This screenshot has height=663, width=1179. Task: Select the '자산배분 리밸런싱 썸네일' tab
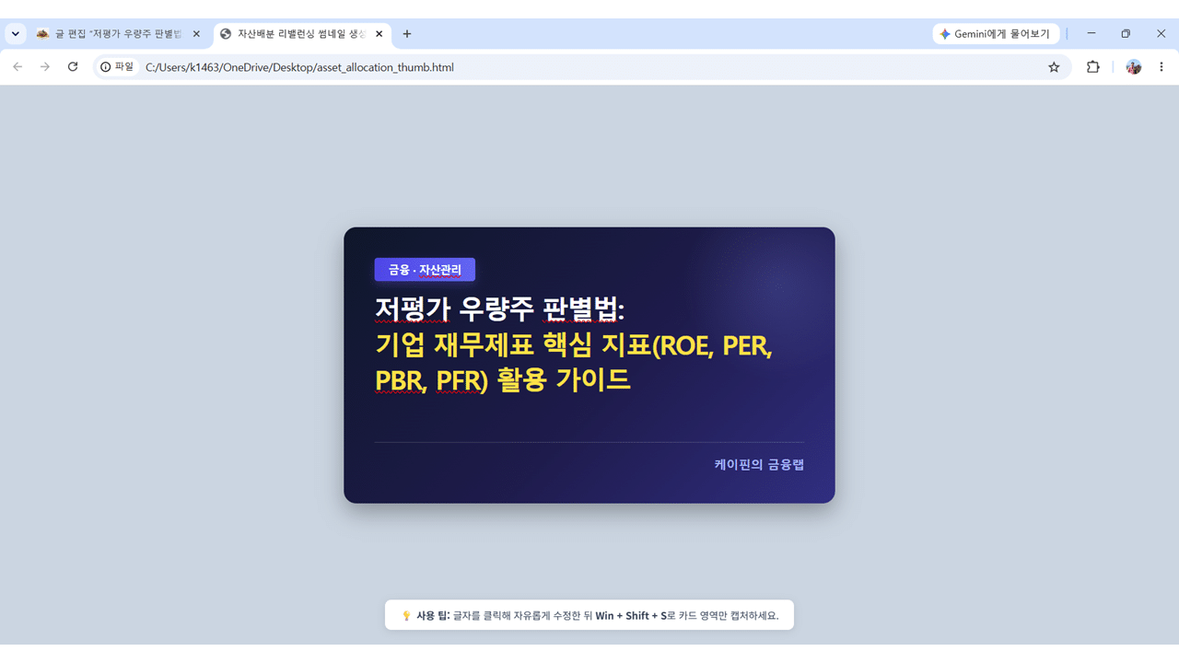[303, 34]
